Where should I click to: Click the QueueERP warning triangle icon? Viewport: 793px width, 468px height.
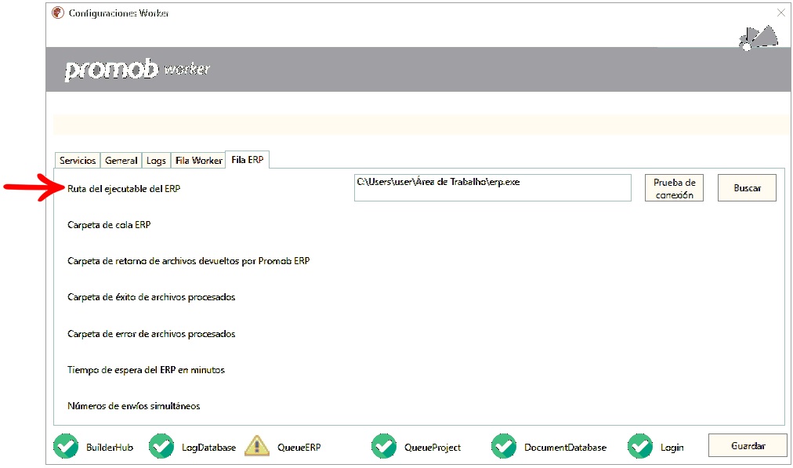coord(257,446)
